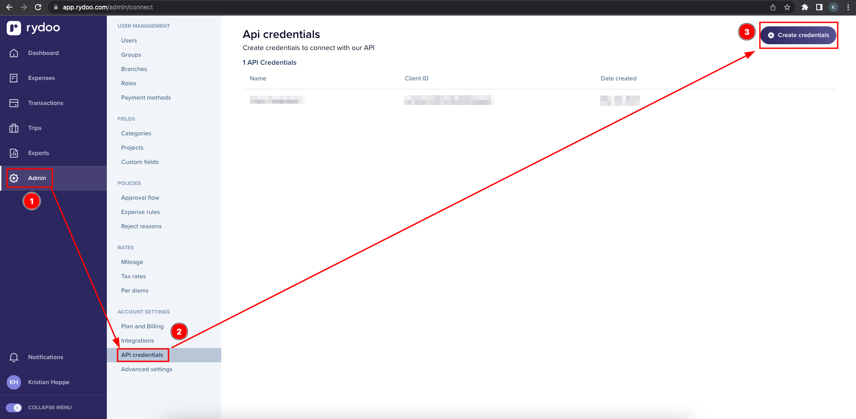Open the Branches admin page
Screen dimensions: 856x419
pos(134,69)
